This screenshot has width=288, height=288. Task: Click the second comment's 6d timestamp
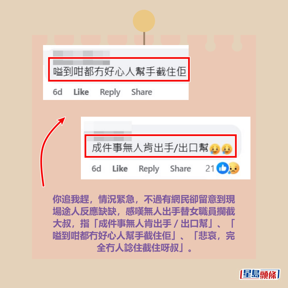tap(96, 169)
